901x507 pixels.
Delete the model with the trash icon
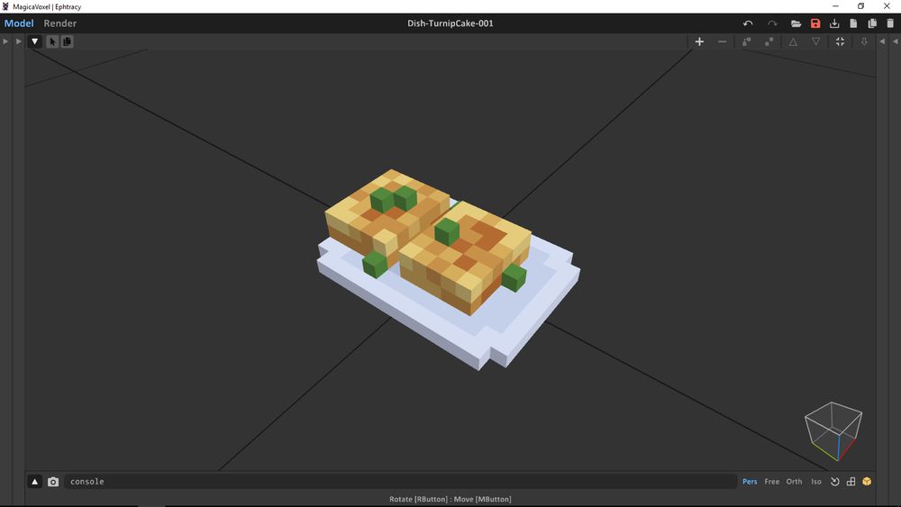890,23
